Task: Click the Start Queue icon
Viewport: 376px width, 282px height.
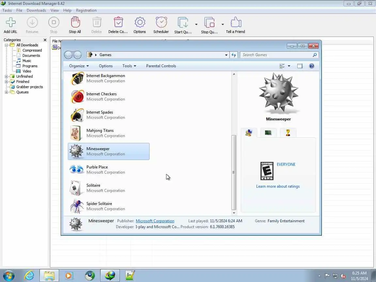Action: click(183, 25)
